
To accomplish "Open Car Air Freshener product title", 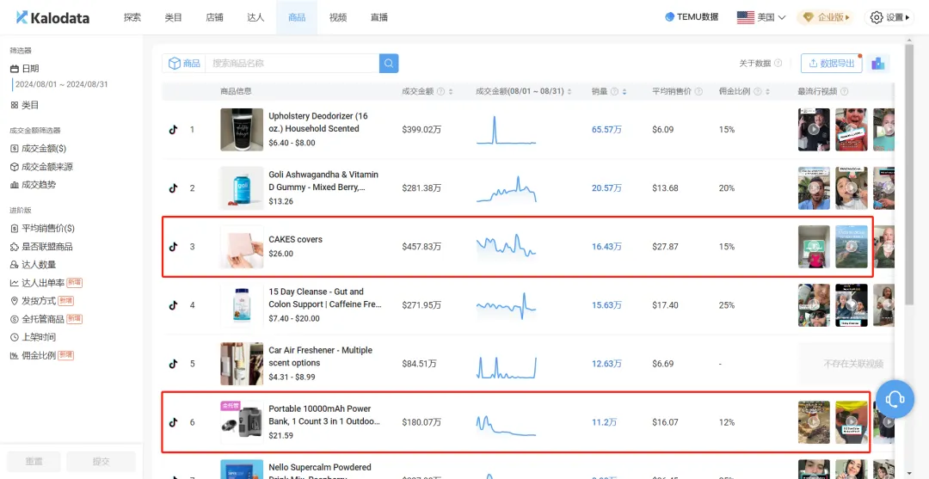I will [321, 356].
